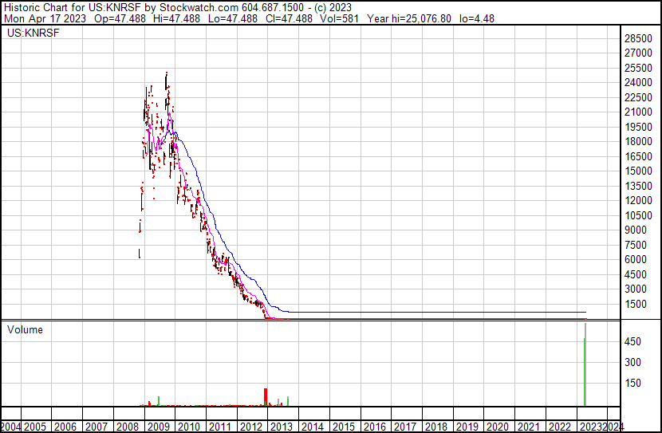Select the 2013 year on the time axis
Image resolution: width=662 pixels, height=433 pixels.
coord(282,427)
